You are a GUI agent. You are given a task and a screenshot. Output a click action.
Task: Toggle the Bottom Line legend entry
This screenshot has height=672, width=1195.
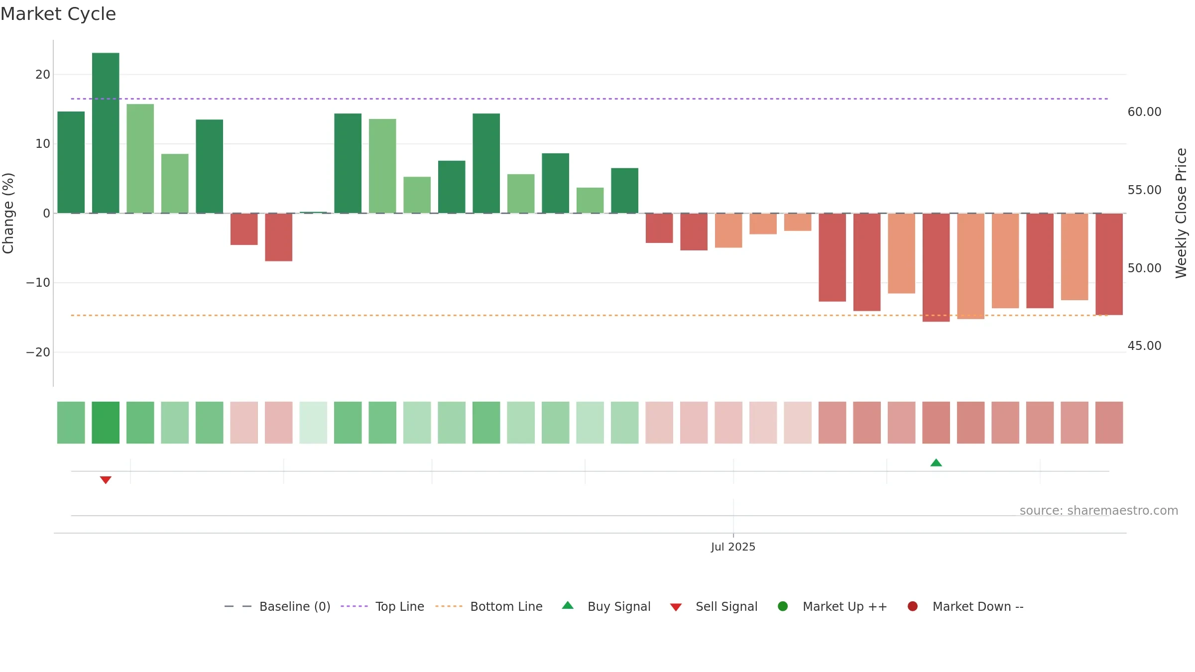489,606
